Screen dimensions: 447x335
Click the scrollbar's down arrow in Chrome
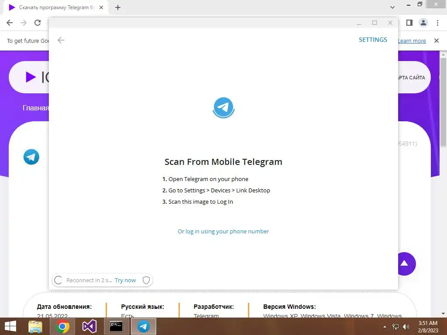pyautogui.click(x=443, y=314)
